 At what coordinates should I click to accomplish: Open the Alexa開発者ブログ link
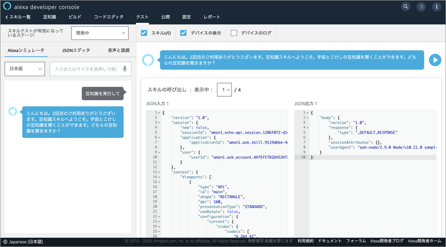pyautogui.click(x=387, y=241)
